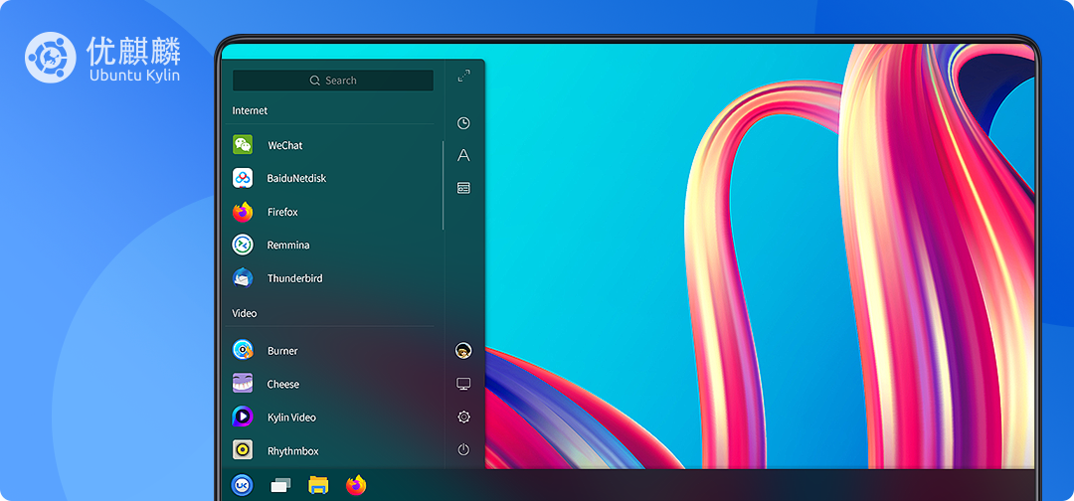Switch to category view icon in sidebar
The width and height of the screenshot is (1074, 501).
click(463, 188)
